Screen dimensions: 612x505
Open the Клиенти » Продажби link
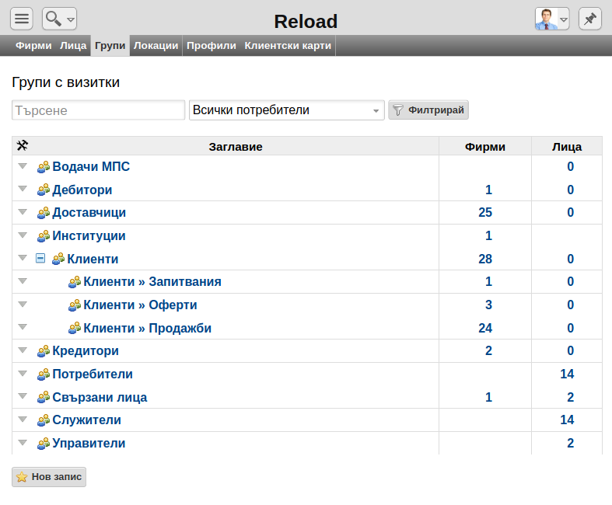point(148,328)
